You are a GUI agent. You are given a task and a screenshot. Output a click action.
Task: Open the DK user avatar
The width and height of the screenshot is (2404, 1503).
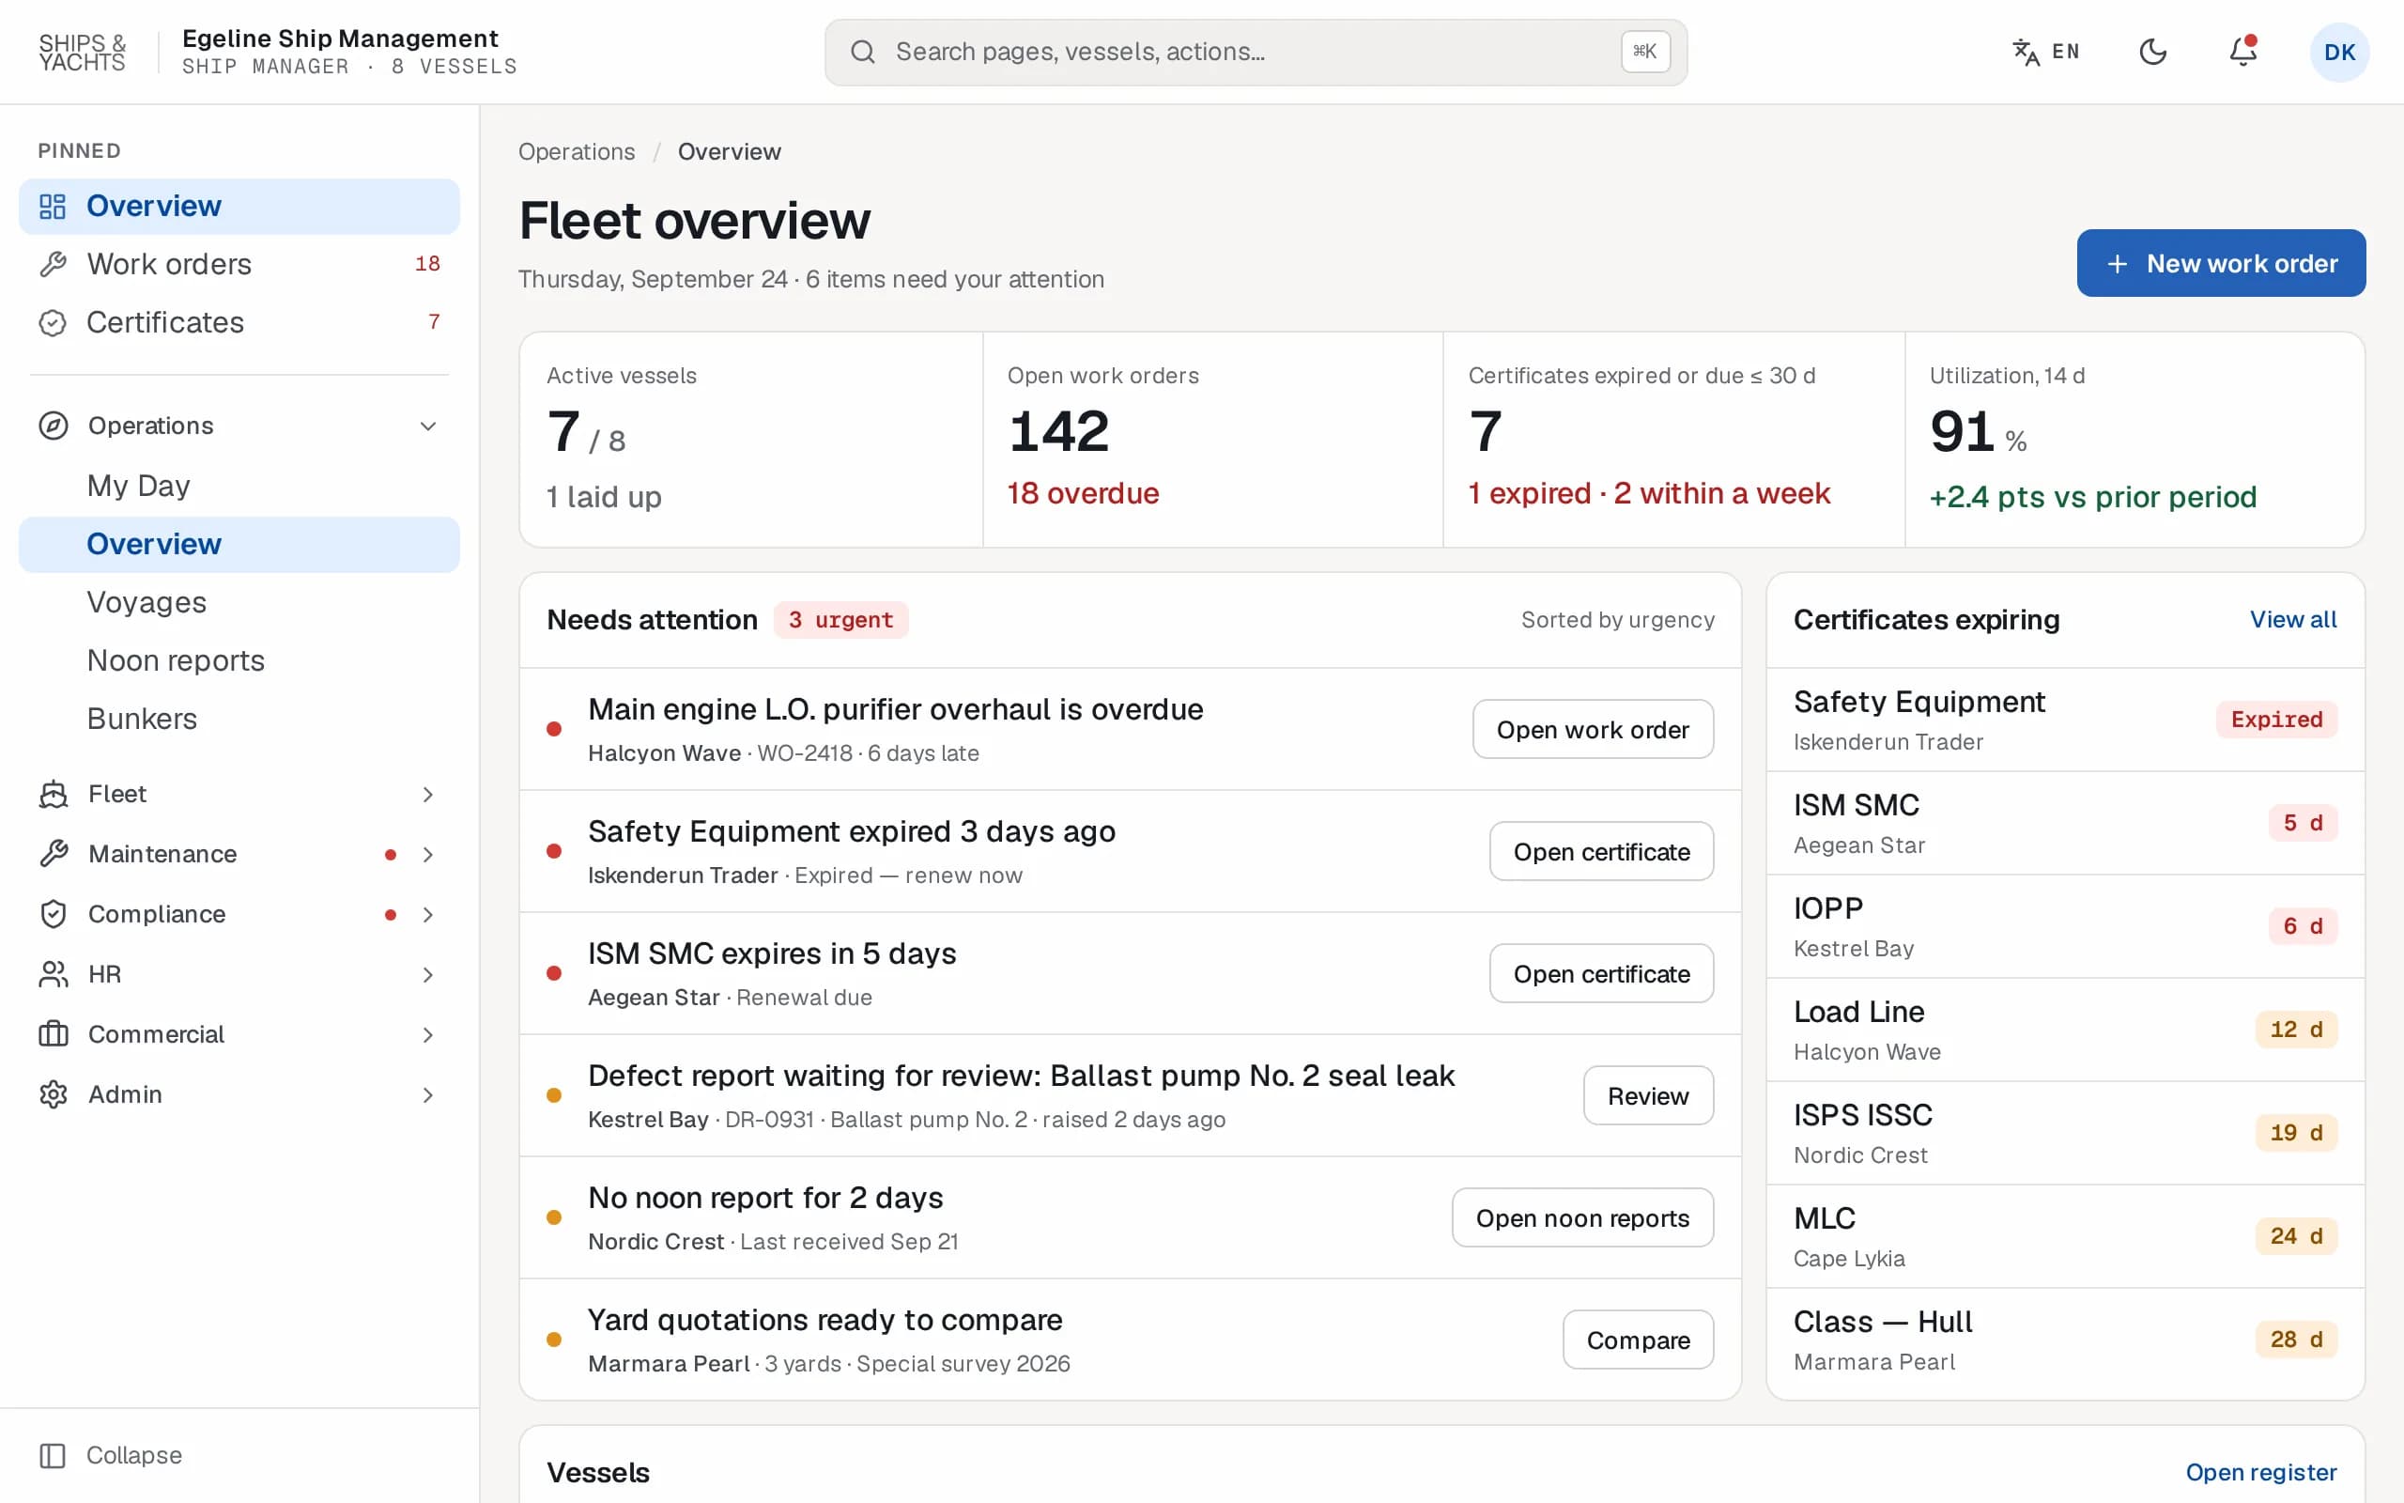2339,52
